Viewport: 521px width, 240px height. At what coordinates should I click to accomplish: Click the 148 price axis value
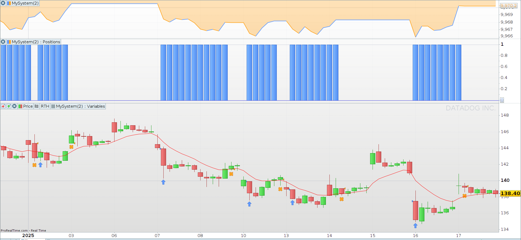click(x=505, y=115)
